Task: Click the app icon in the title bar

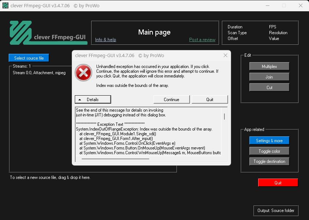Action: (5, 5)
